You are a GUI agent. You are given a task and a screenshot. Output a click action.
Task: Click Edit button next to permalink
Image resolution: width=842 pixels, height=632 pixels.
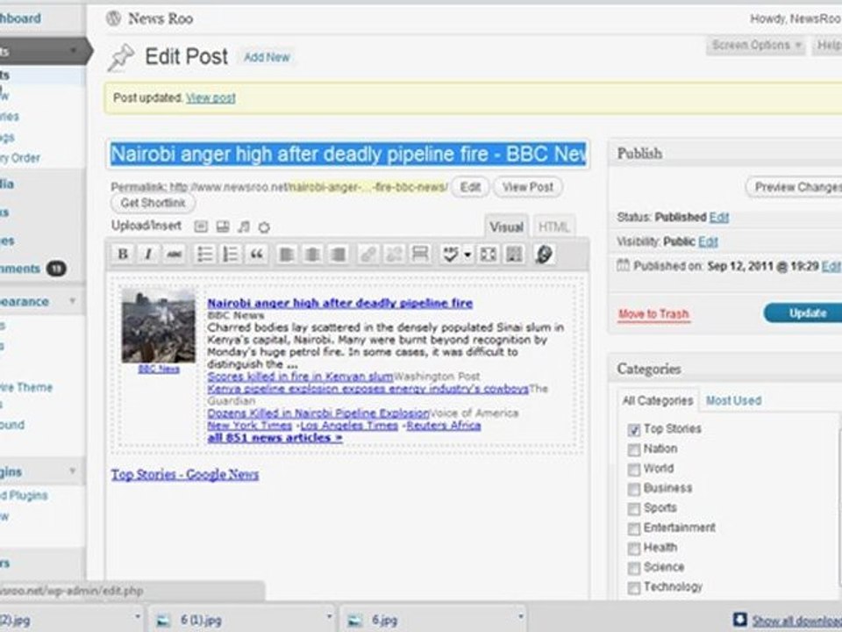(x=470, y=187)
